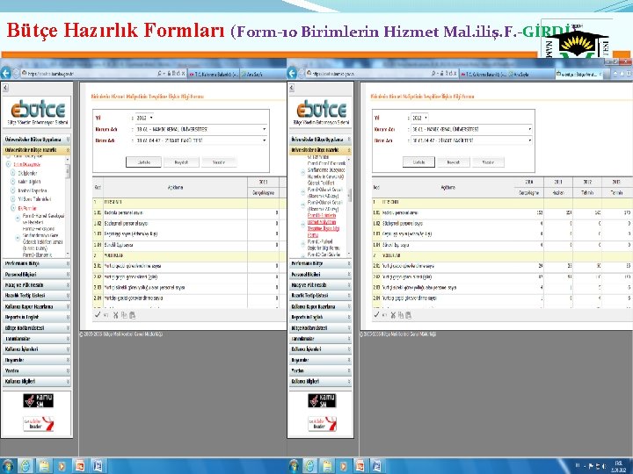This screenshot has height=474, width=633.
Task: Click the Adobe Reader badge in the right sidebar
Action: coord(322,424)
